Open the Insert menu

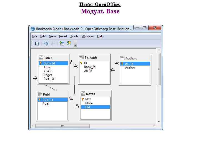(x=63, y=36)
